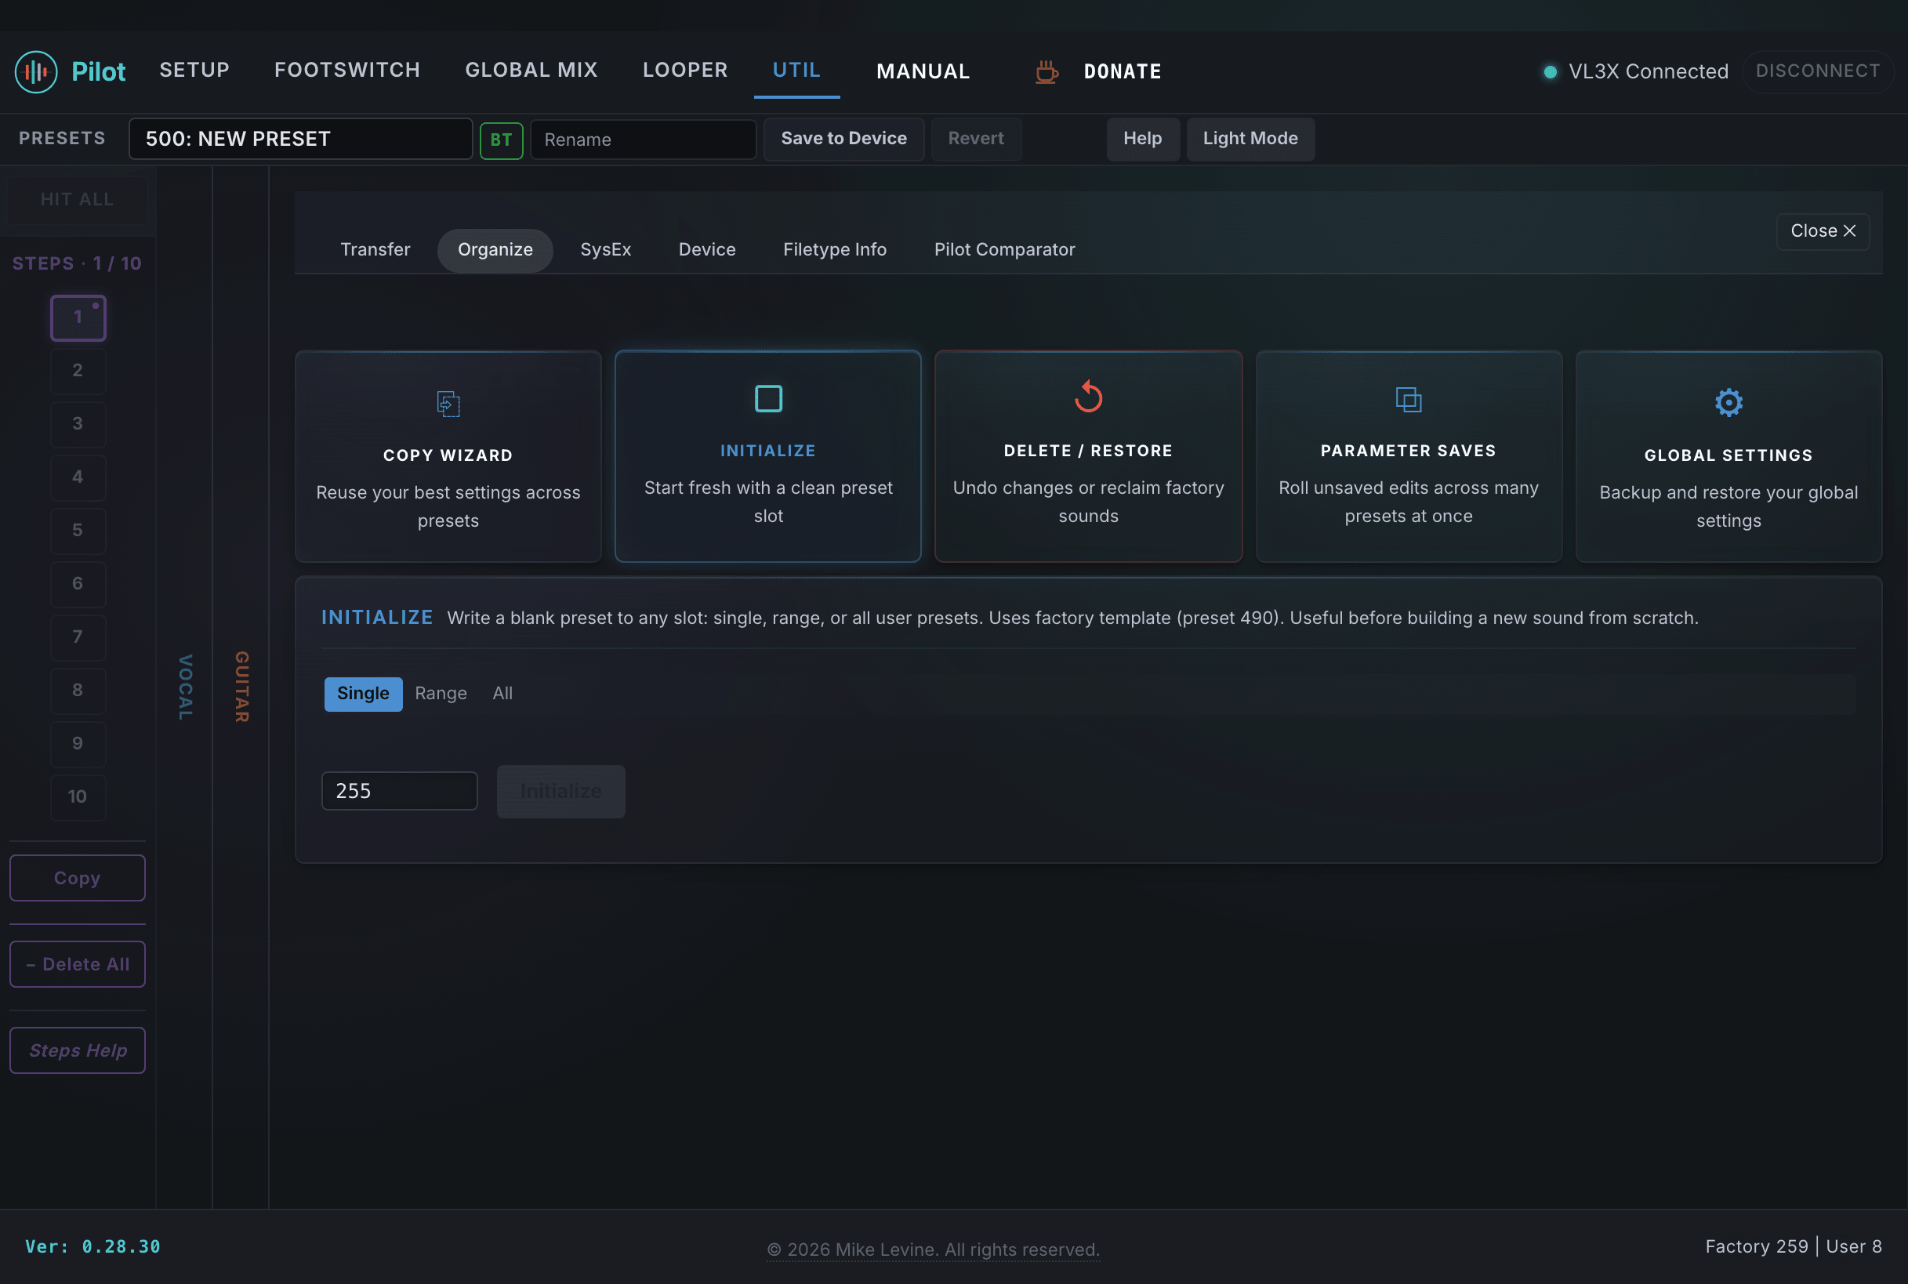Select the All initialize mode
The height and width of the screenshot is (1284, 1908).
click(502, 694)
